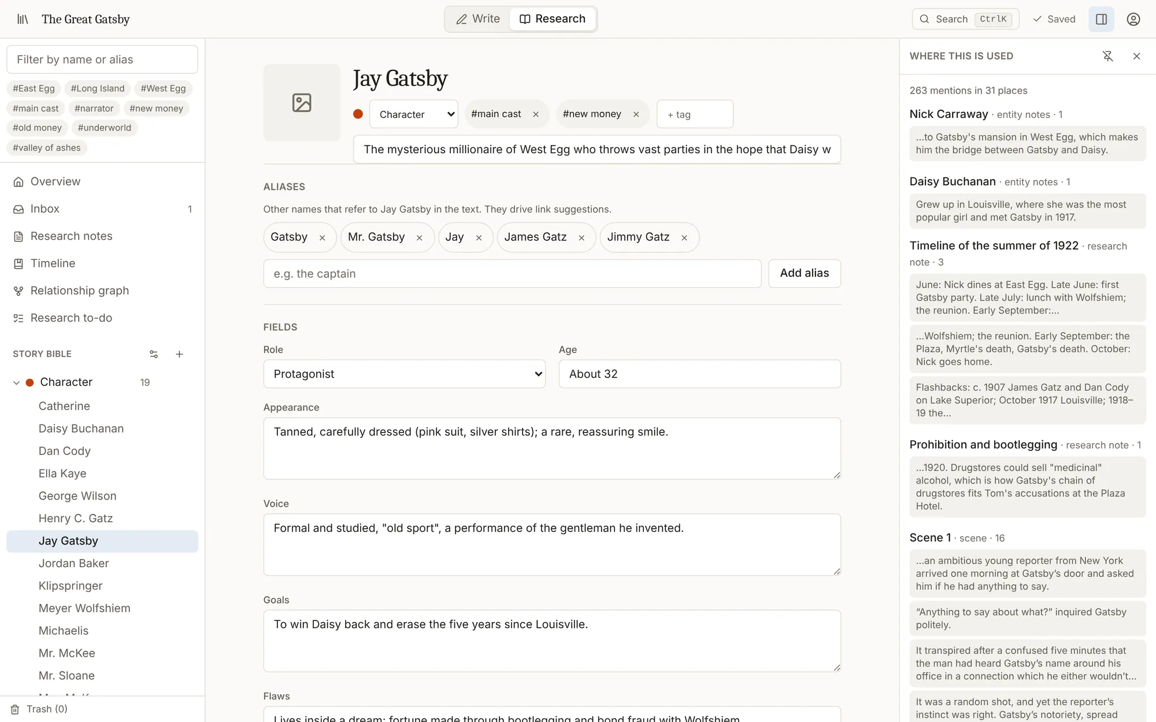Open the Nick Carraway mention heading
The image size is (1156, 722).
click(948, 114)
